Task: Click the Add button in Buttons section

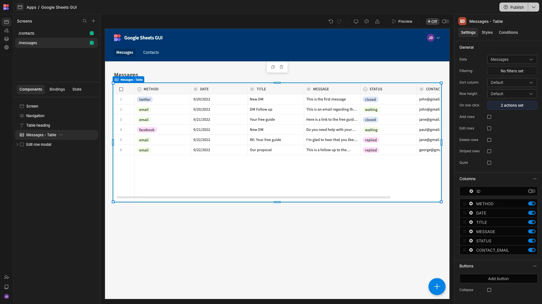Action: point(499,279)
